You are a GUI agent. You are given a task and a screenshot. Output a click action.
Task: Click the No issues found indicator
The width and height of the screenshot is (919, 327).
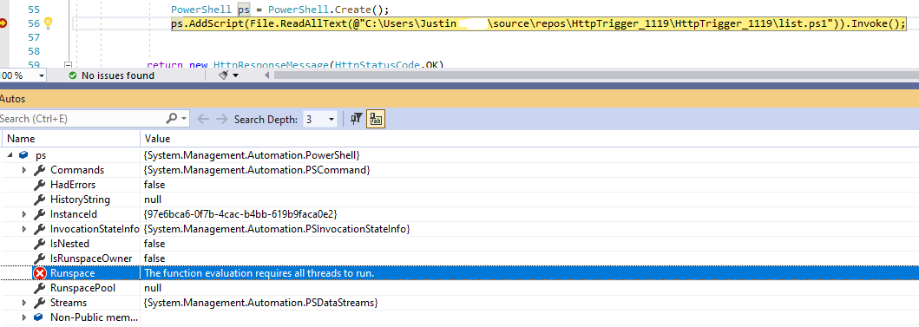111,75
